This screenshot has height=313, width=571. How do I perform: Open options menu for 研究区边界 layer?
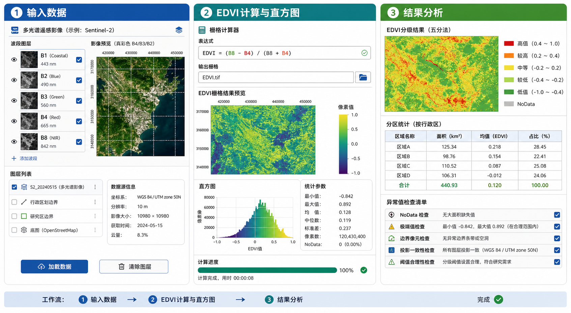[95, 216]
